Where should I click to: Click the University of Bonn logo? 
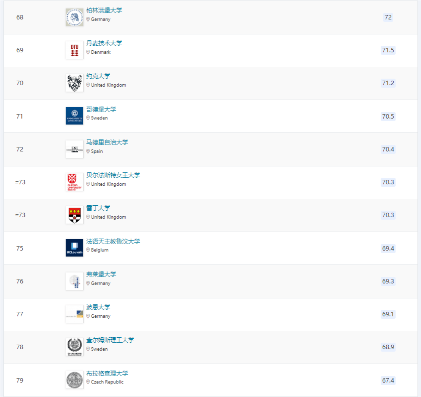point(74,314)
